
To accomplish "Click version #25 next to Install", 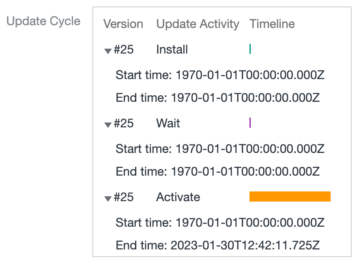I will coord(124,49).
